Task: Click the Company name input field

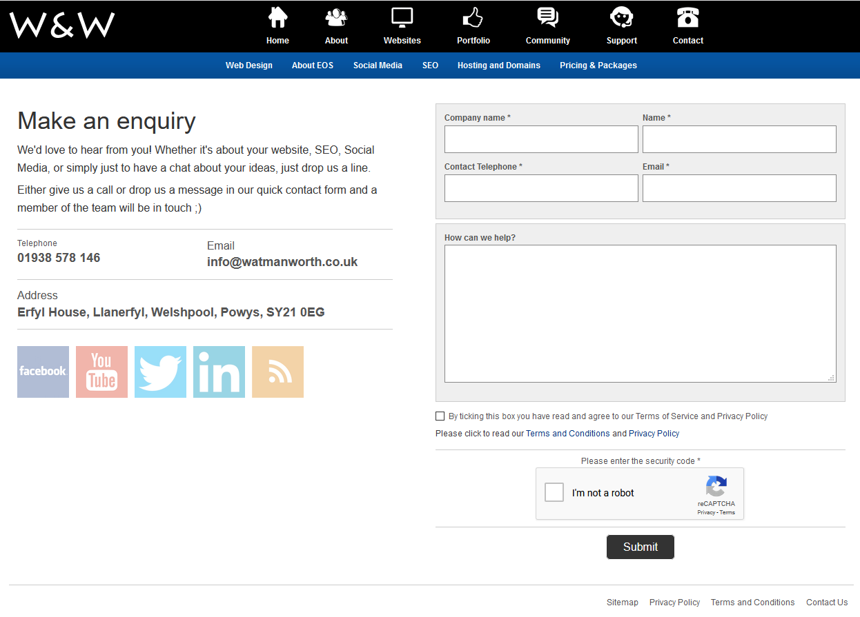Action: (x=541, y=139)
